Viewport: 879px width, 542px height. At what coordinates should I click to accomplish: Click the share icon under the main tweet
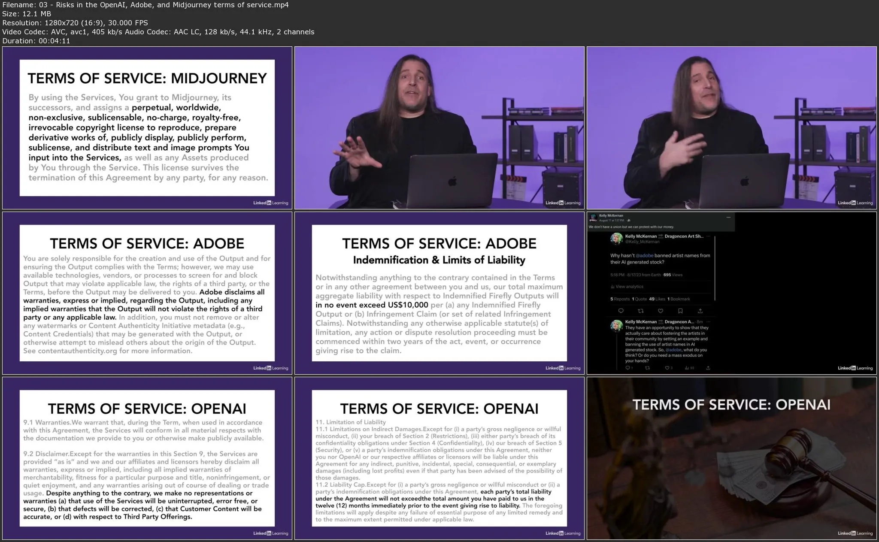point(700,311)
